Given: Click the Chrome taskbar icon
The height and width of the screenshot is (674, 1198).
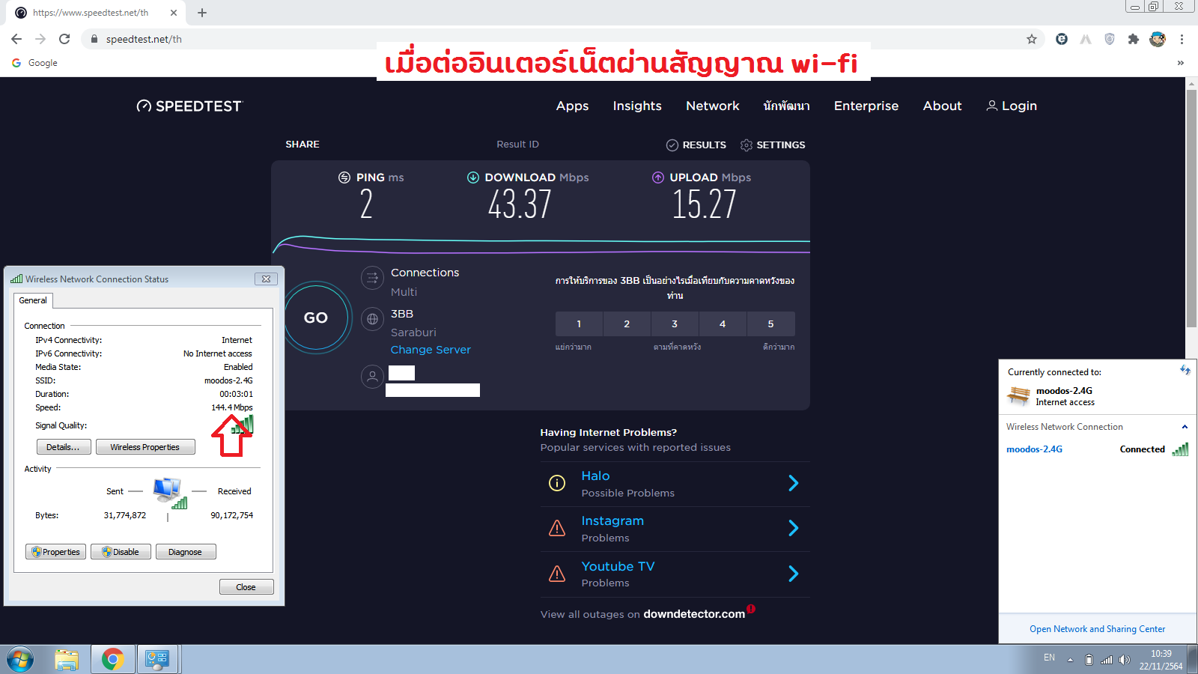Looking at the screenshot, I should coord(113,660).
